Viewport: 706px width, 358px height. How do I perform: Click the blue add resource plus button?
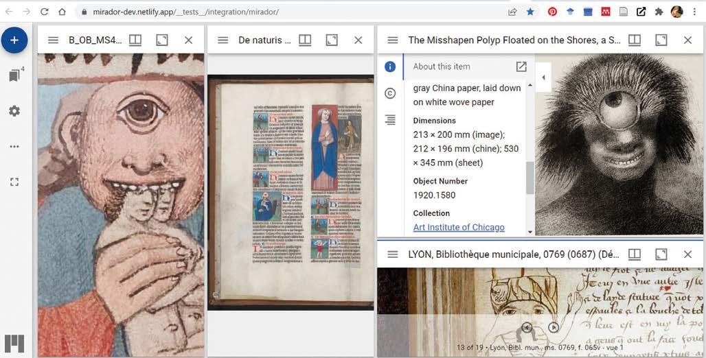(x=14, y=40)
